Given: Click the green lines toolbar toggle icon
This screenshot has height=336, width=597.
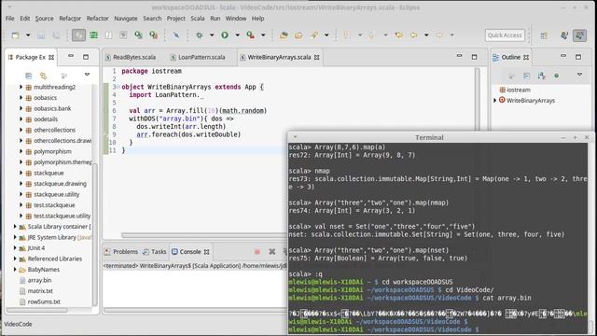Looking at the screenshot, I should click(93, 35).
